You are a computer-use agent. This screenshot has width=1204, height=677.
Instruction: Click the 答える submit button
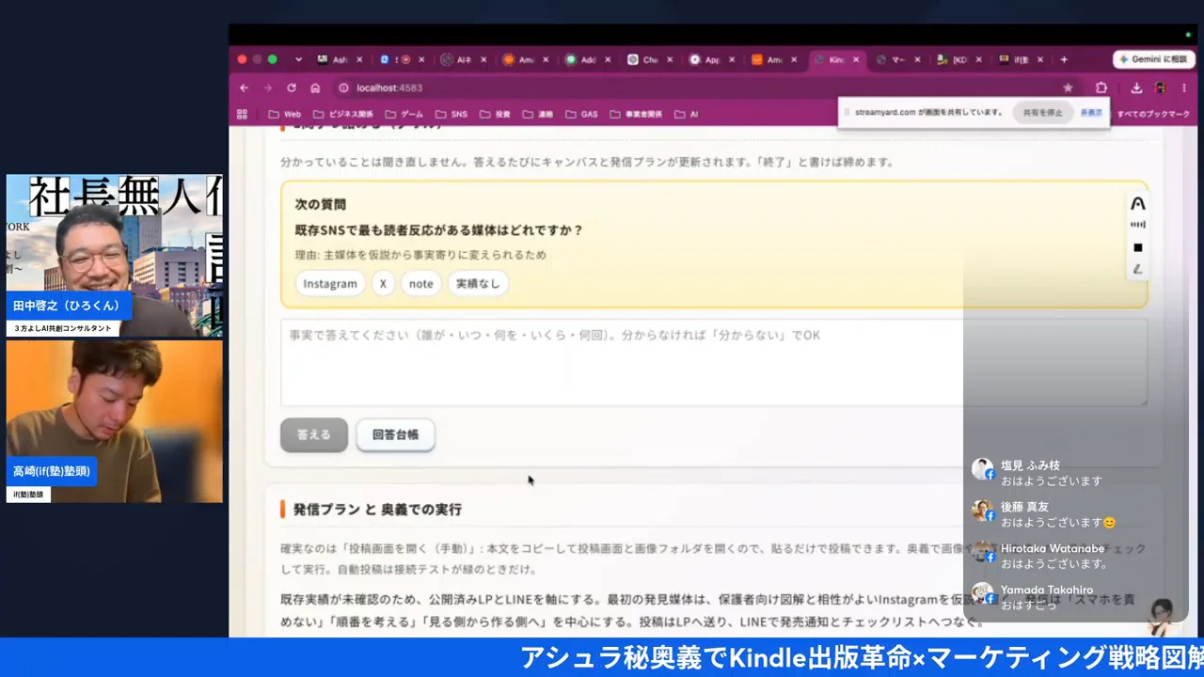[314, 434]
